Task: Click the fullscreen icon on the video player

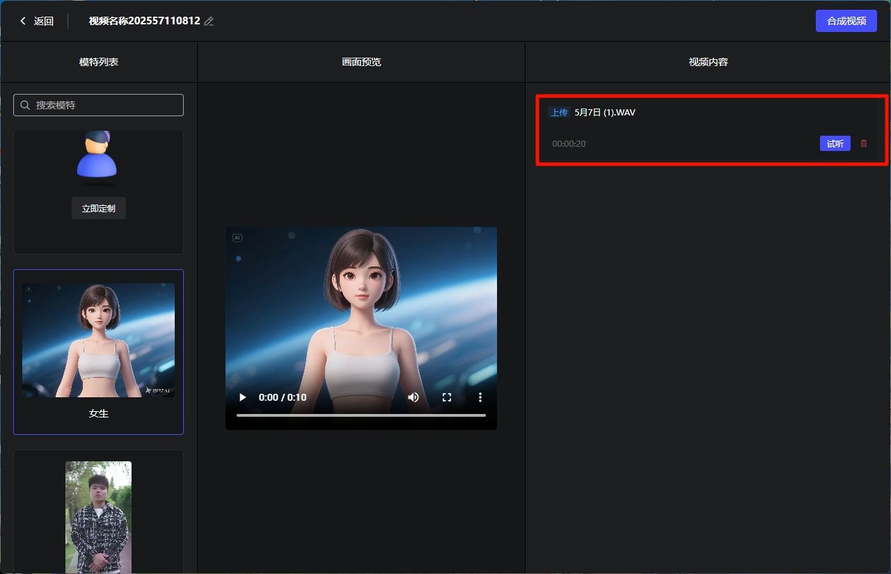Action: (x=447, y=397)
